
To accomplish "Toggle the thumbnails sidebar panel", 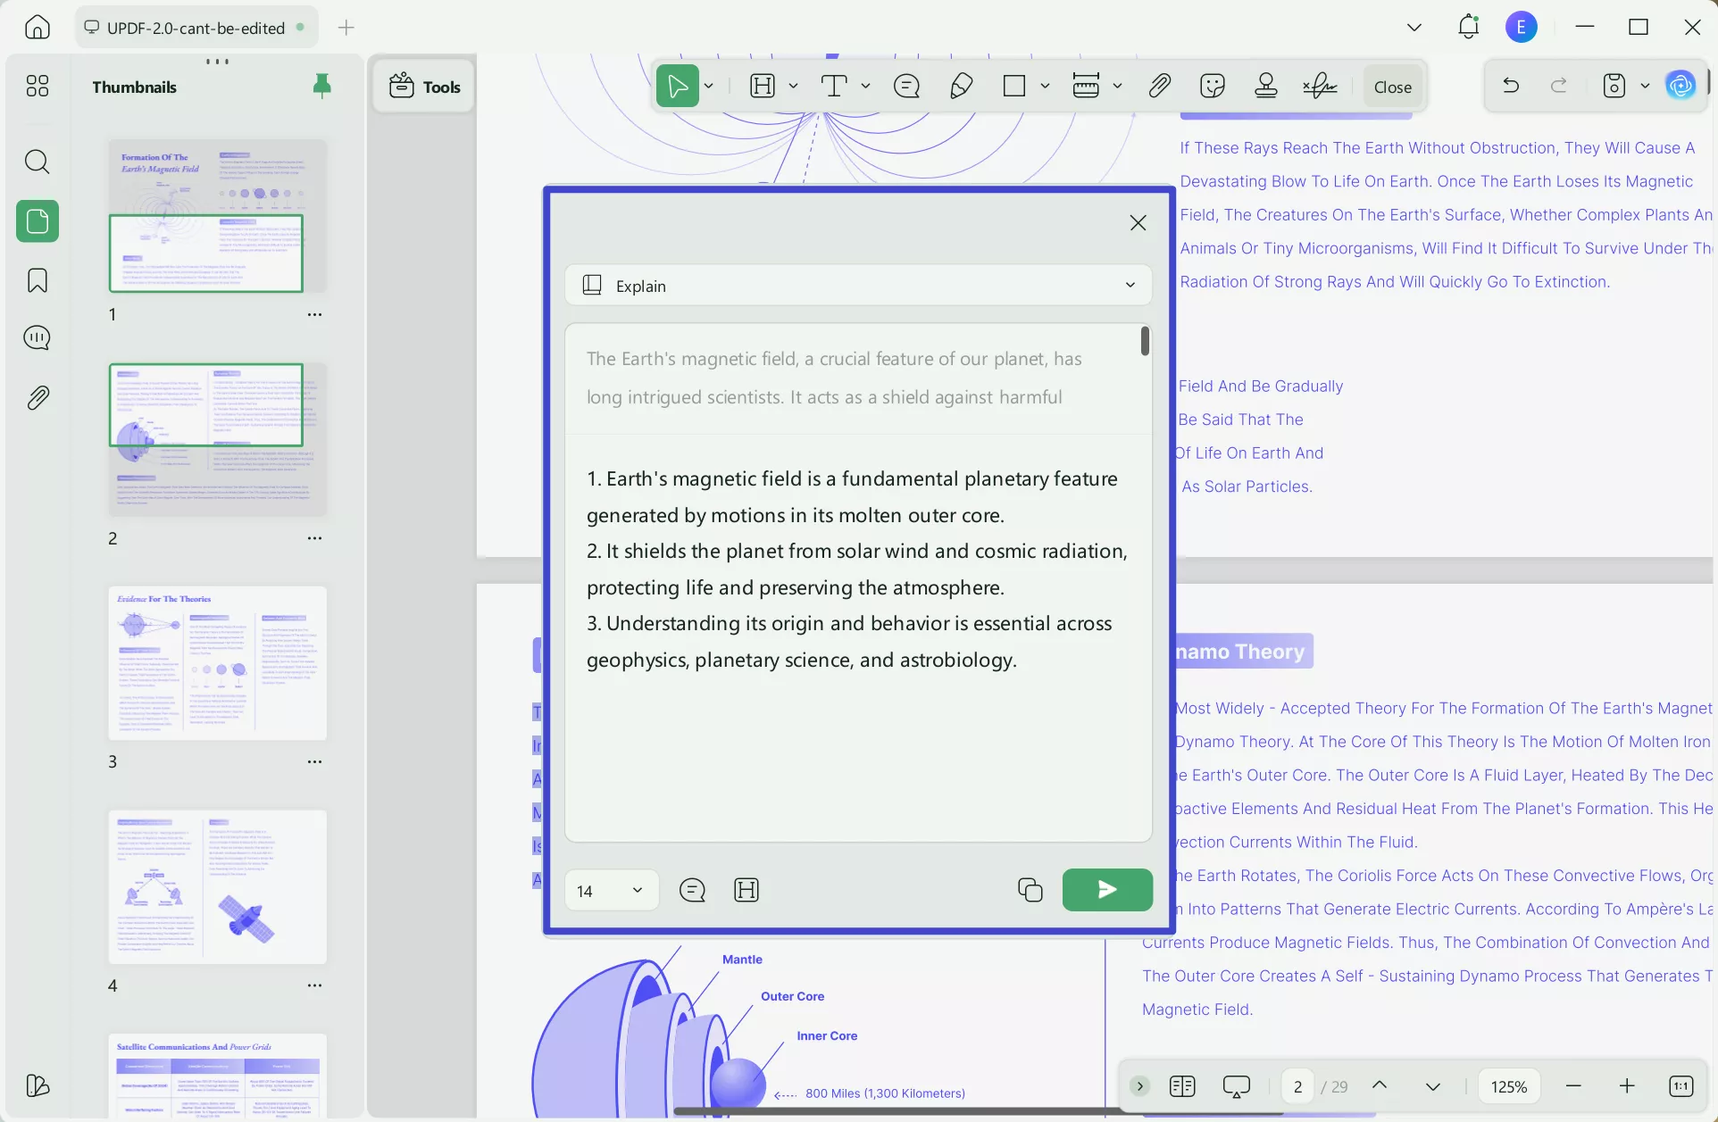I will [x=38, y=221].
